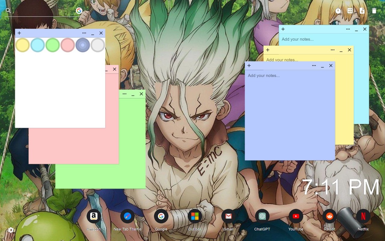Click 'Add your notes...' in cyan note

point(297,39)
